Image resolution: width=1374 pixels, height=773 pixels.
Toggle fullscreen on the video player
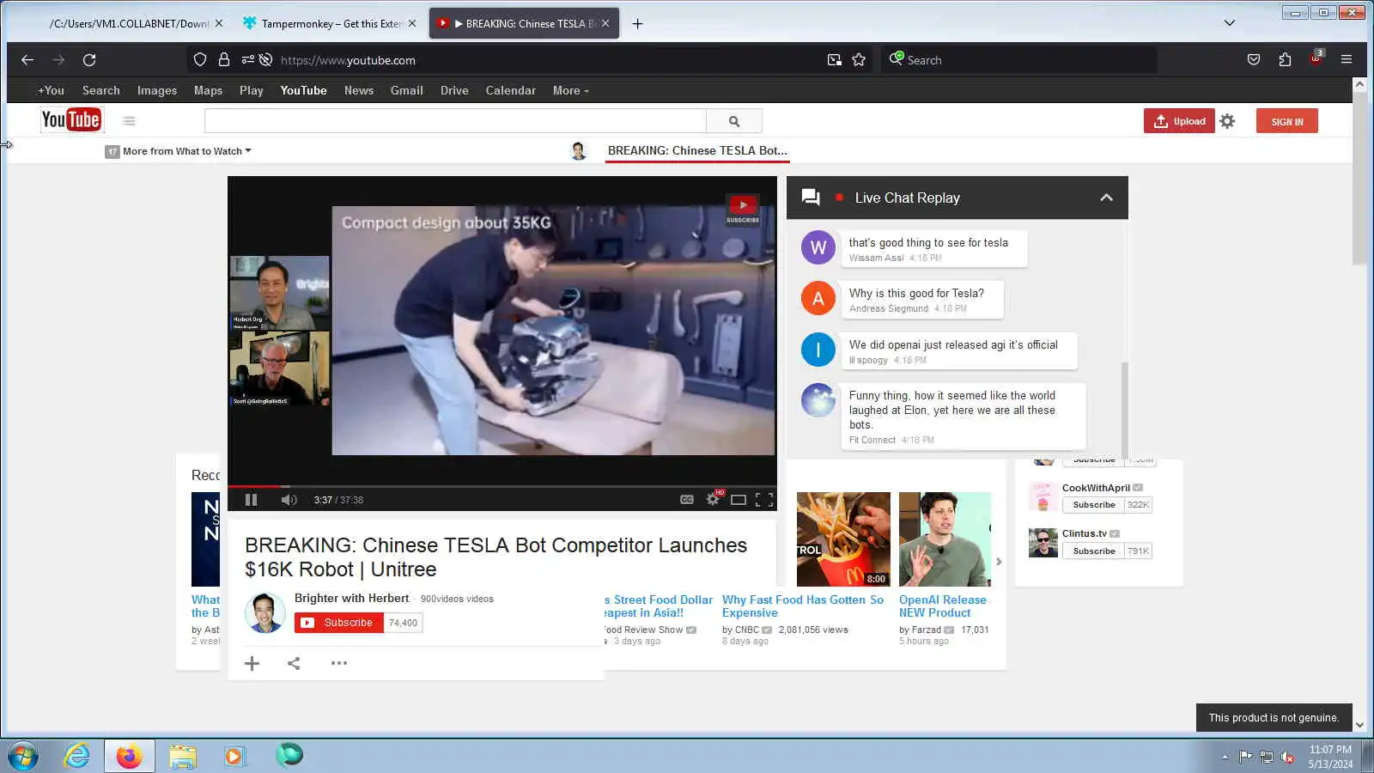764,499
